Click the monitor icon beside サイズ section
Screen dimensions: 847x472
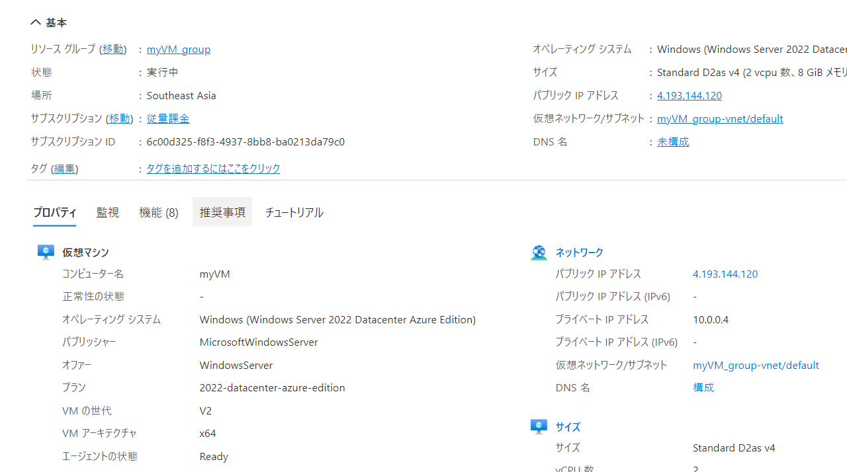pos(539,426)
